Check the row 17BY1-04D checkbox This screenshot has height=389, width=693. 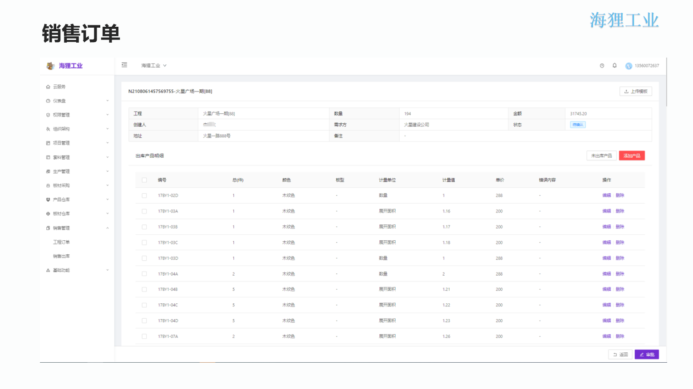coord(144,321)
